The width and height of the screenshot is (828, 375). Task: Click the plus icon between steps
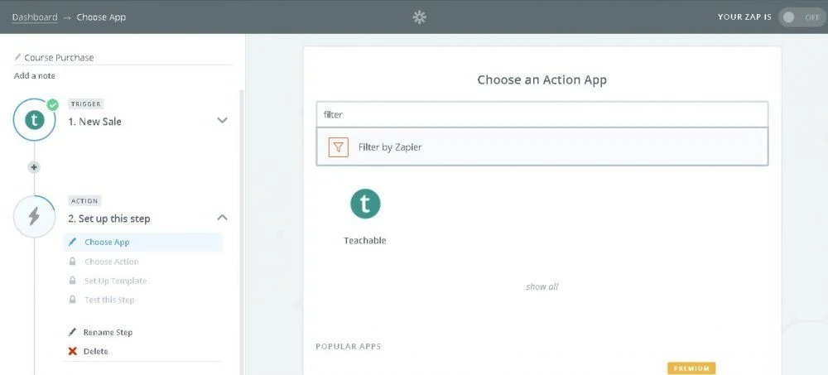34,167
